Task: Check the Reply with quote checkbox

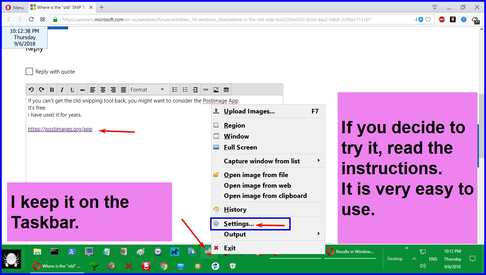Action: point(29,71)
